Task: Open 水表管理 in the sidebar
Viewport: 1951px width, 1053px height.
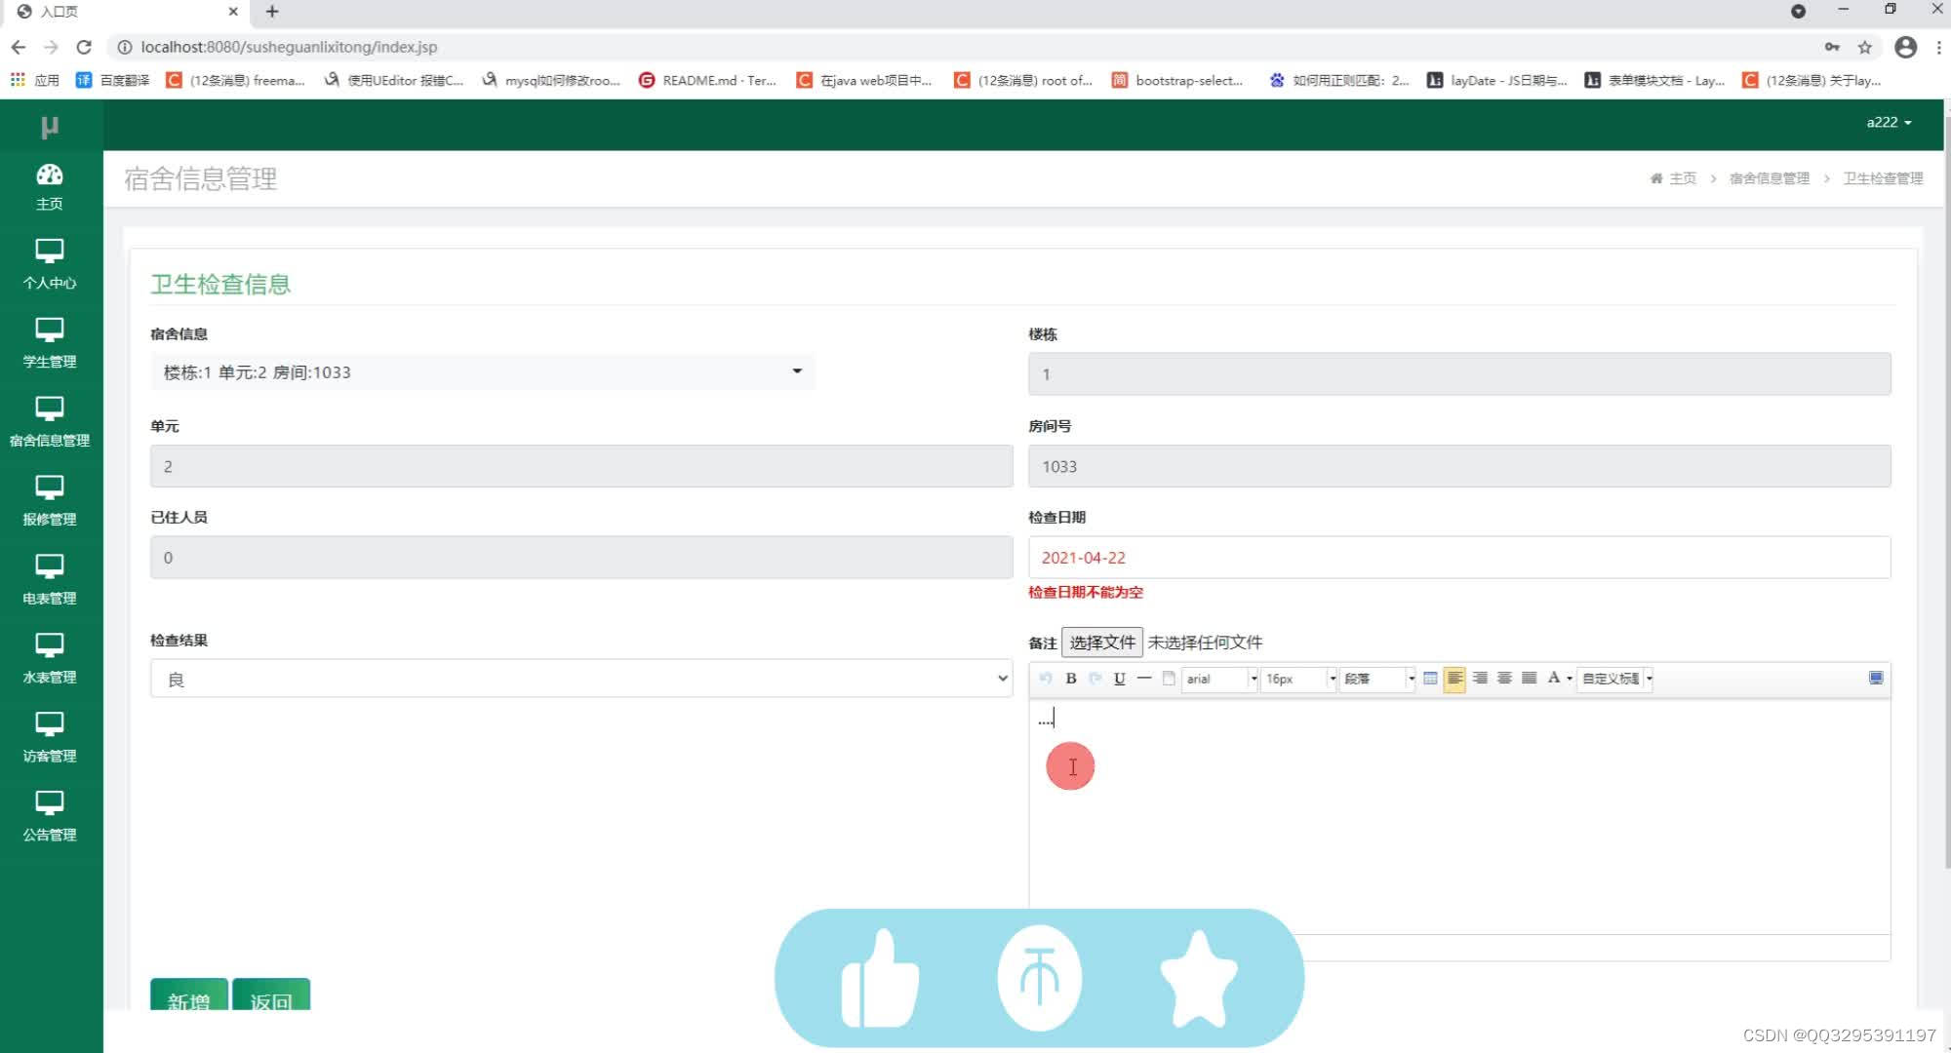Action: tap(50, 659)
